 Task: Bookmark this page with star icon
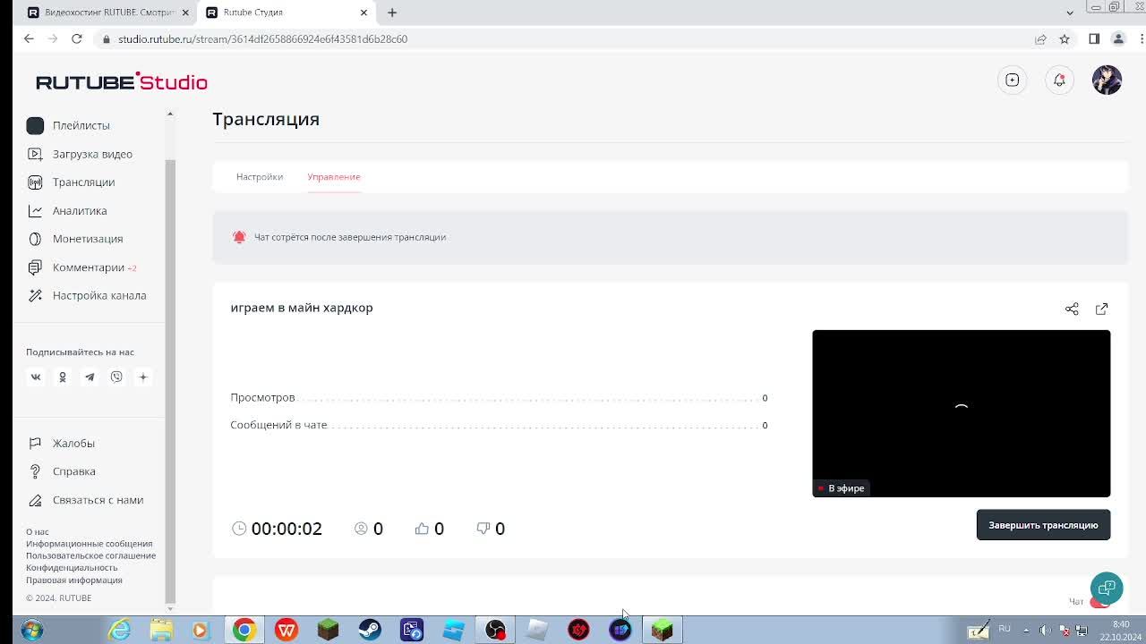1065,39
